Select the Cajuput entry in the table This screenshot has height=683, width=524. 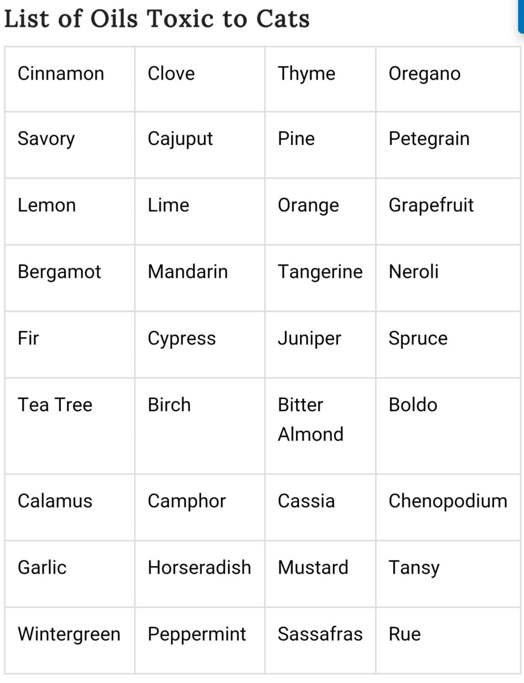[180, 139]
